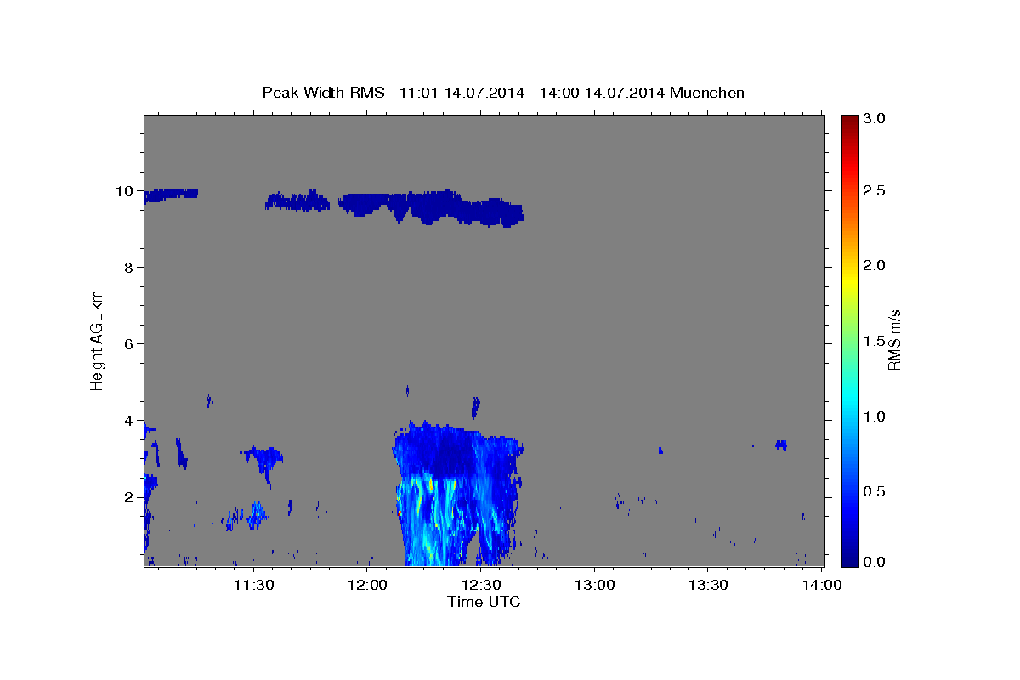Click the '13:30' time tick label
Viewport: 1020px width, 680px height.
(708, 585)
